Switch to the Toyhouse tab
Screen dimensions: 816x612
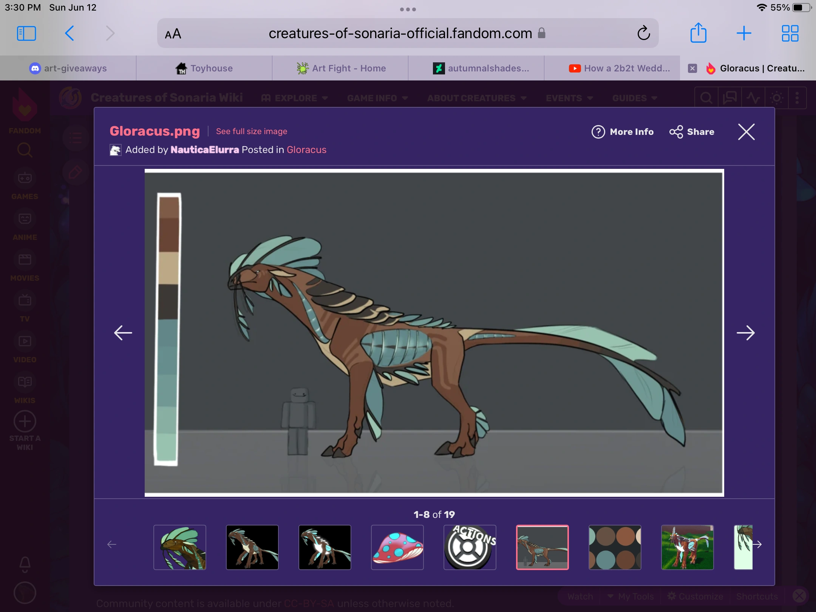(x=204, y=68)
